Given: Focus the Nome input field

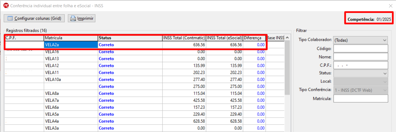Looking at the screenshot, I should coord(361,57).
